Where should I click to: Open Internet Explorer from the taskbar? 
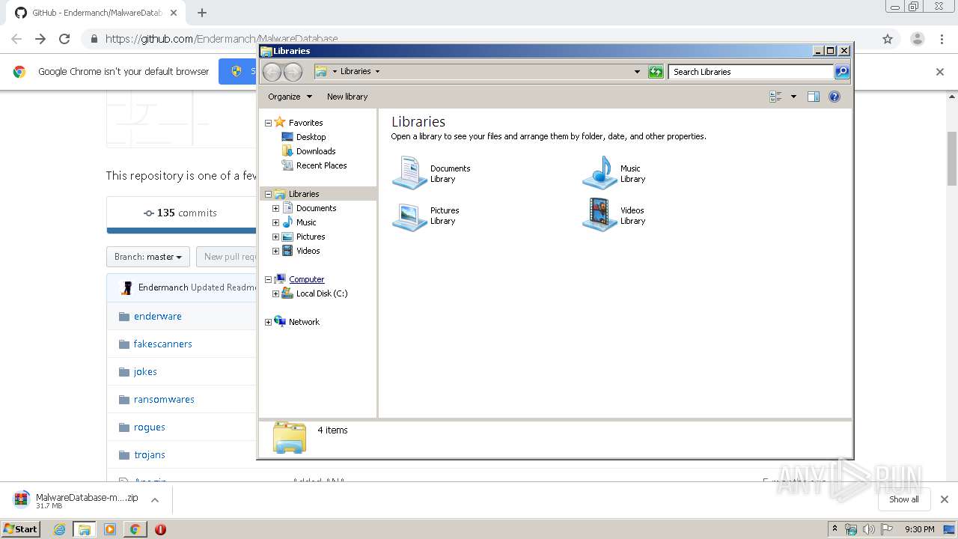click(59, 529)
